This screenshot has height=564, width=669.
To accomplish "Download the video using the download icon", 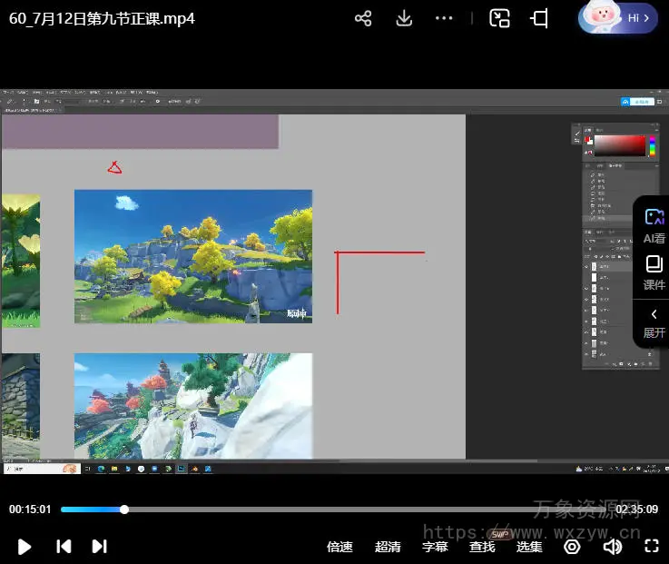I will [405, 18].
